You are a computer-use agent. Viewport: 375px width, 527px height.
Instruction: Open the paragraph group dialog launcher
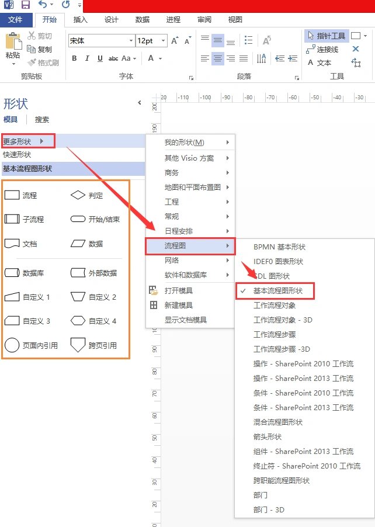pos(297,78)
